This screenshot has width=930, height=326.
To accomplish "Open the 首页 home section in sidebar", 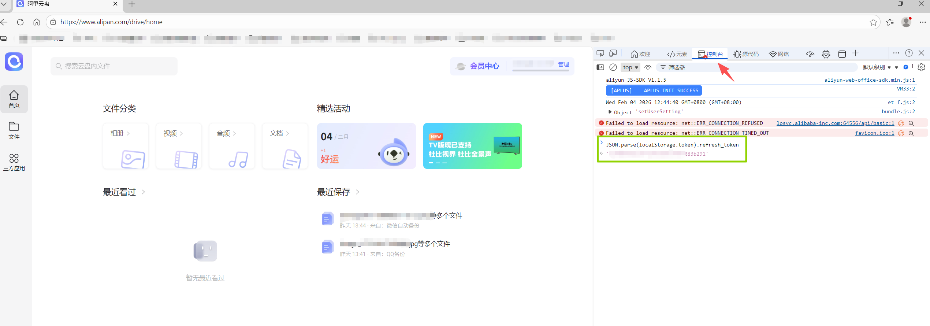I will 14,99.
